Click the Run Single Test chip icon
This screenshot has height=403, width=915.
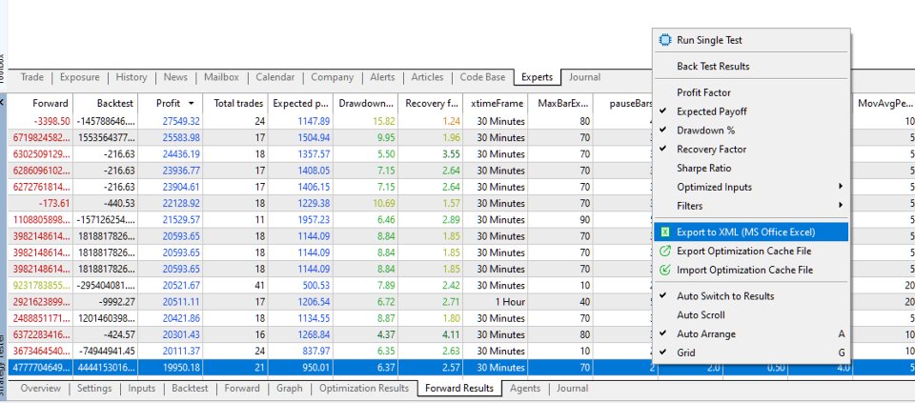tap(664, 40)
